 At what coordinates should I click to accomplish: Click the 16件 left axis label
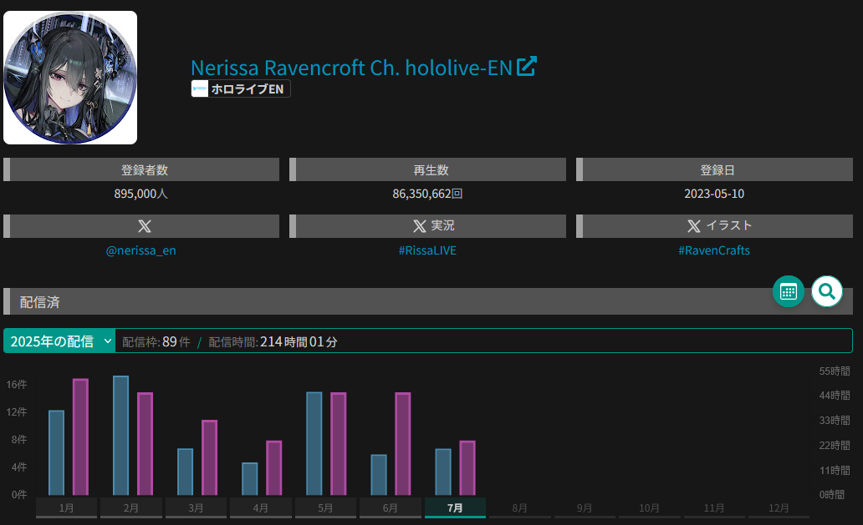coord(17,385)
